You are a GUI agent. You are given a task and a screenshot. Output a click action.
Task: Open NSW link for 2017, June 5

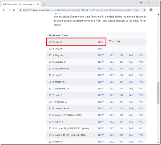pyautogui.click(x=101, y=95)
